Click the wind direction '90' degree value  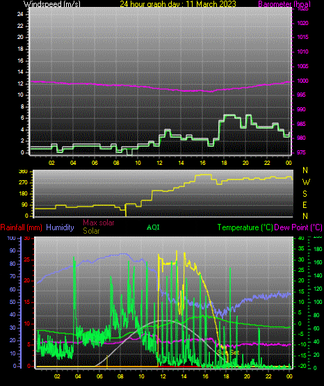point(24,205)
